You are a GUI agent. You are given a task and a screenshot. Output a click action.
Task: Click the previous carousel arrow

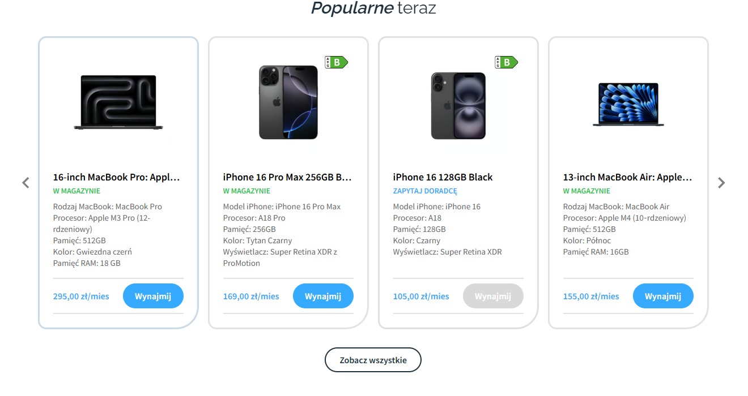click(x=25, y=183)
